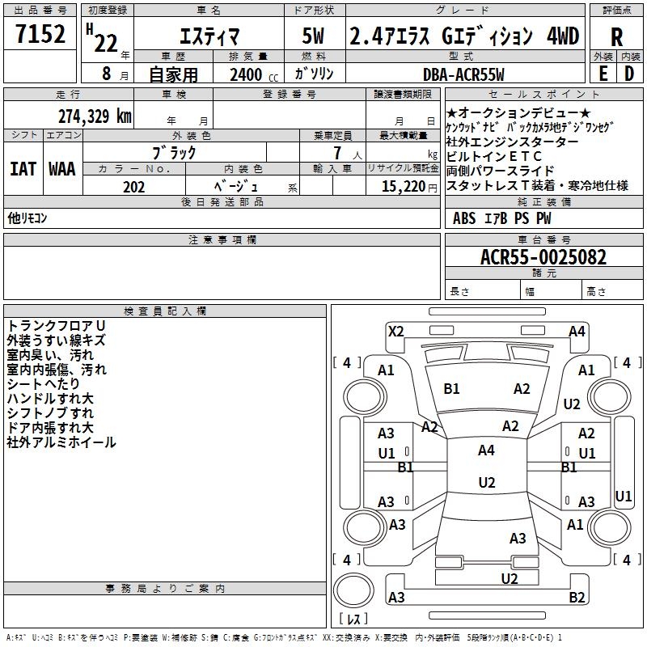The width and height of the screenshot is (647, 647).
Task: Select the vehicle history value 自家用
Action: [173, 74]
